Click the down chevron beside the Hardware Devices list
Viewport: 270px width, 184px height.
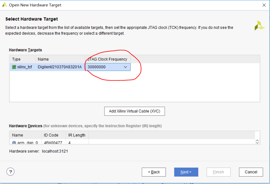[x=257, y=142]
